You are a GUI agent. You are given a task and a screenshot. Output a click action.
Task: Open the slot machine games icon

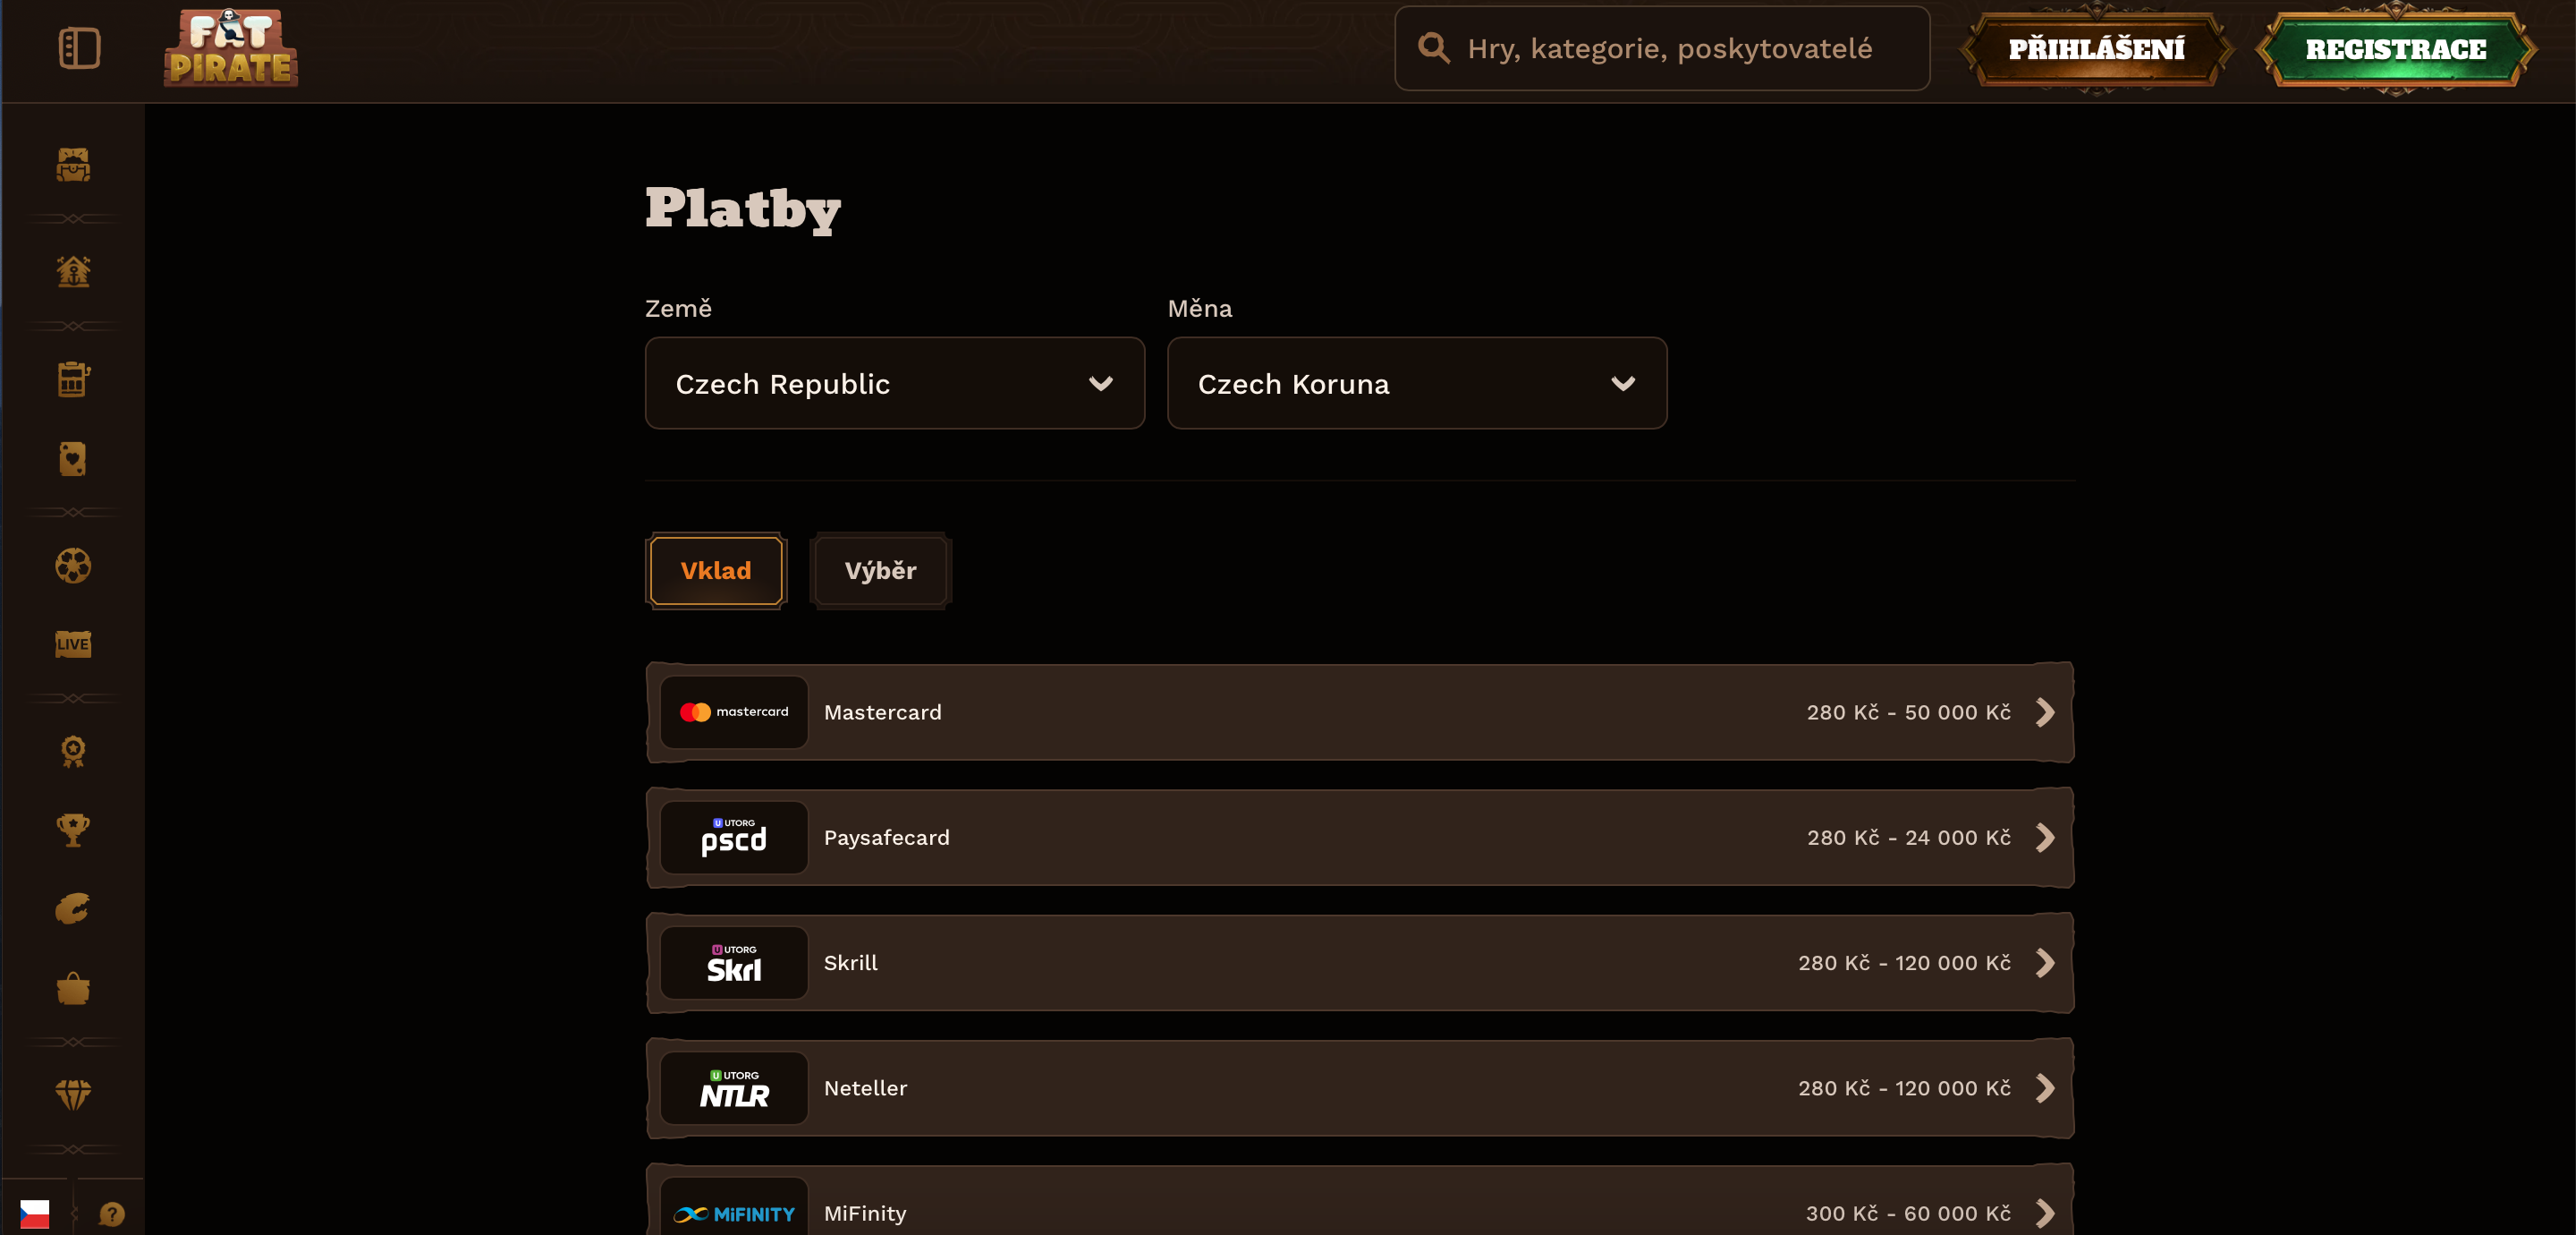click(73, 379)
